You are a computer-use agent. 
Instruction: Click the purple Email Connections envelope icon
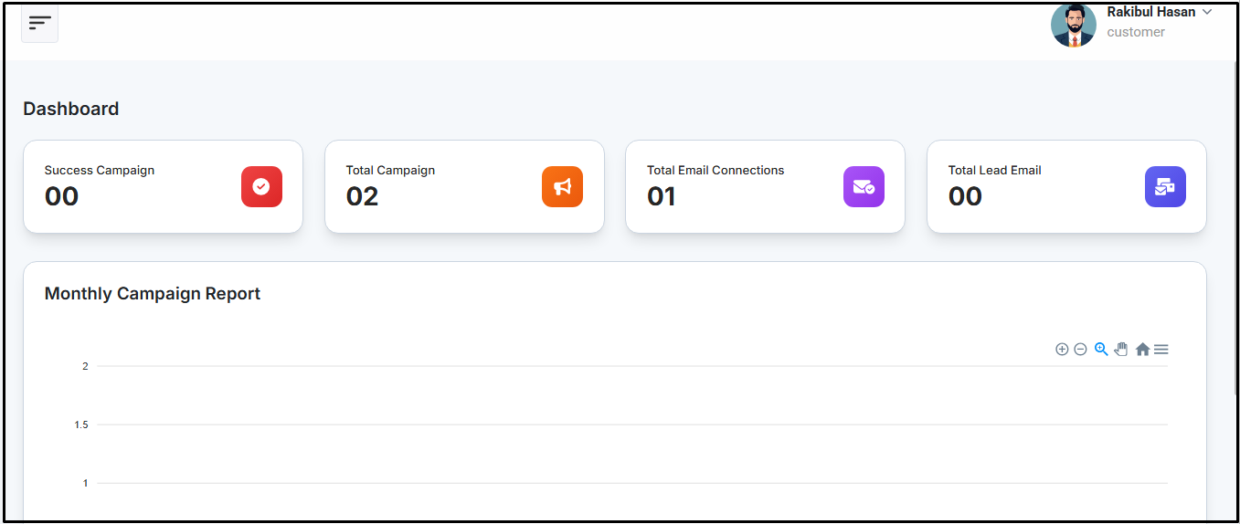tap(864, 186)
